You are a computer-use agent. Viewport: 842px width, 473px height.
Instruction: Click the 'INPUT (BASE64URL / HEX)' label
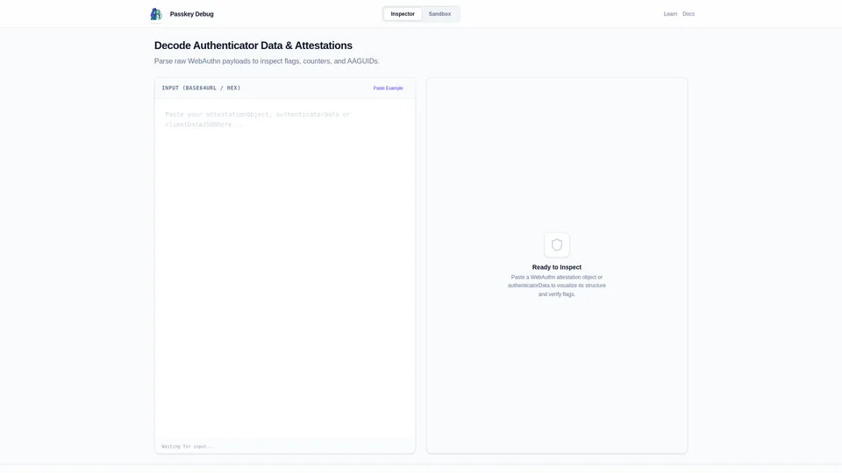201,88
